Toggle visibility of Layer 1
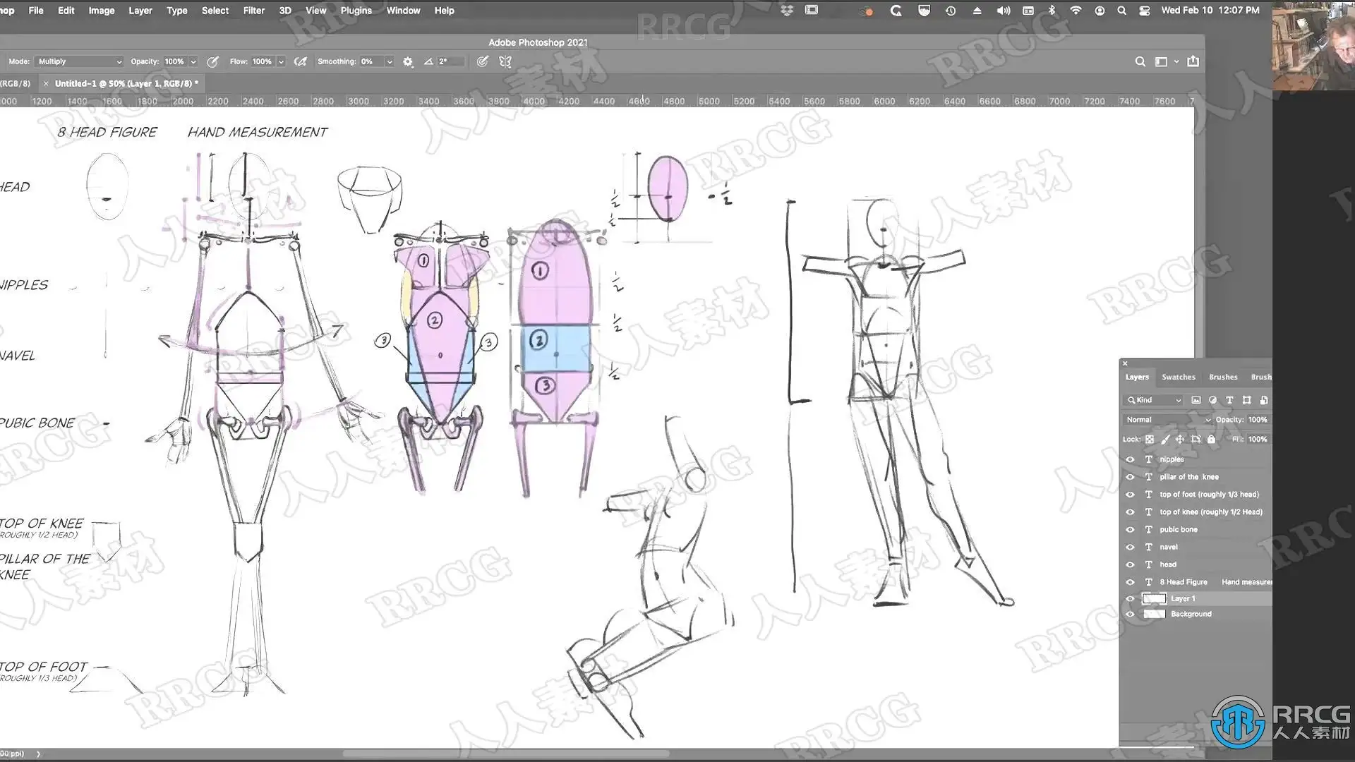This screenshot has width=1355, height=762. (x=1130, y=598)
